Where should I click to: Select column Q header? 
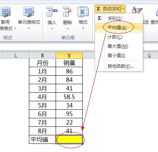(x=149, y=55)
